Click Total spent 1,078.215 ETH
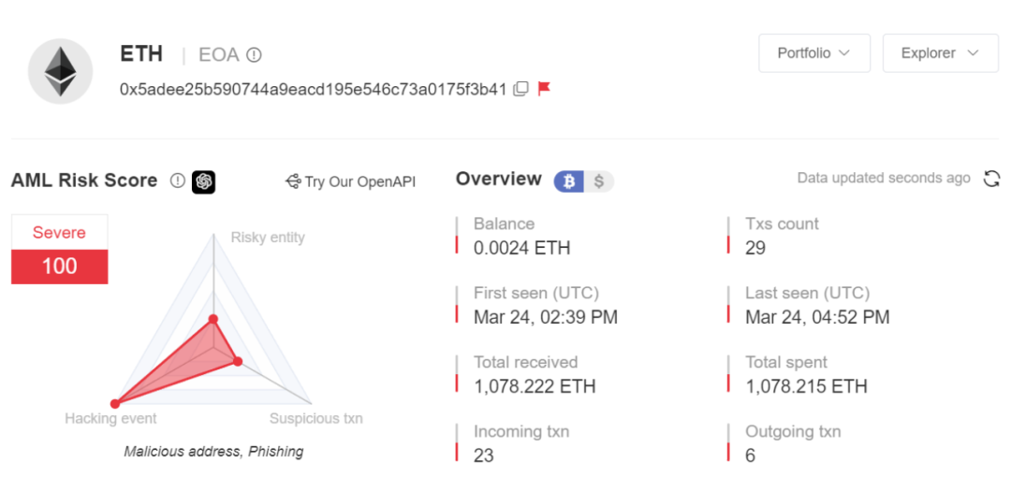Screen dimensions: 1011x491 (x=806, y=386)
